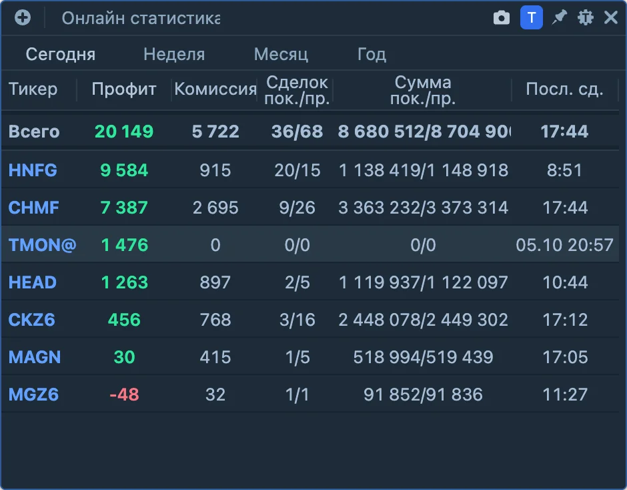Viewport: 627px width, 490px height.
Task: Open the MGZ6 ticker link
Action: [33, 395]
